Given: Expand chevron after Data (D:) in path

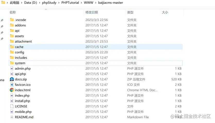Looking at the screenshot, I should pyautogui.click(x=39, y=3).
